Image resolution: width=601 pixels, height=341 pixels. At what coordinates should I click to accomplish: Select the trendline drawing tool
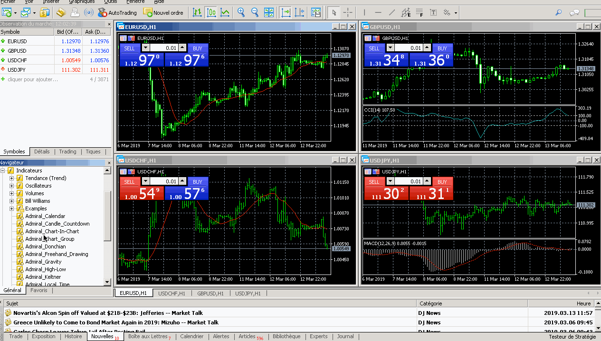tap(392, 13)
